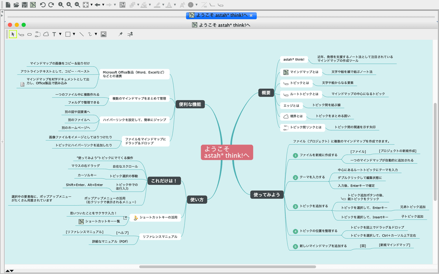Select the Rectangle shape tool
This screenshot has height=274, width=439.
68,34
